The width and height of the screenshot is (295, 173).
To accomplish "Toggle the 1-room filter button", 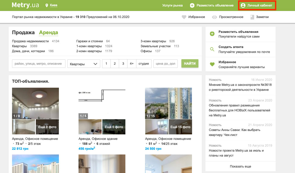I will point(106,64).
